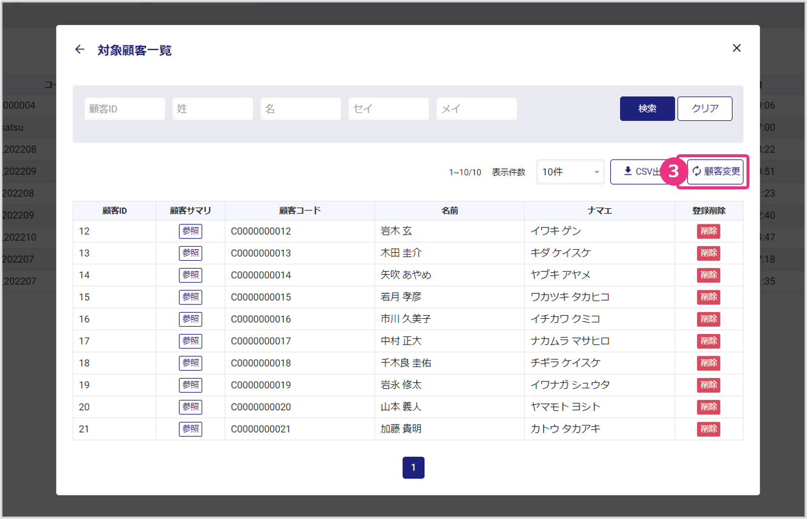
Task: Click the セイ input field
Action: coord(388,109)
